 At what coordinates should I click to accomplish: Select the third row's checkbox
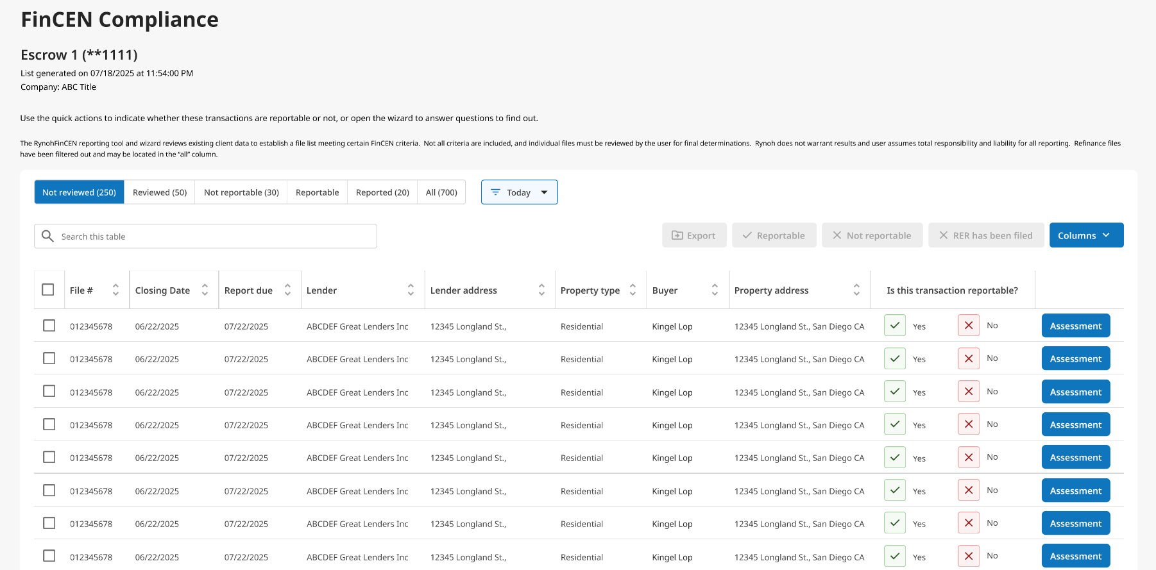tap(49, 392)
